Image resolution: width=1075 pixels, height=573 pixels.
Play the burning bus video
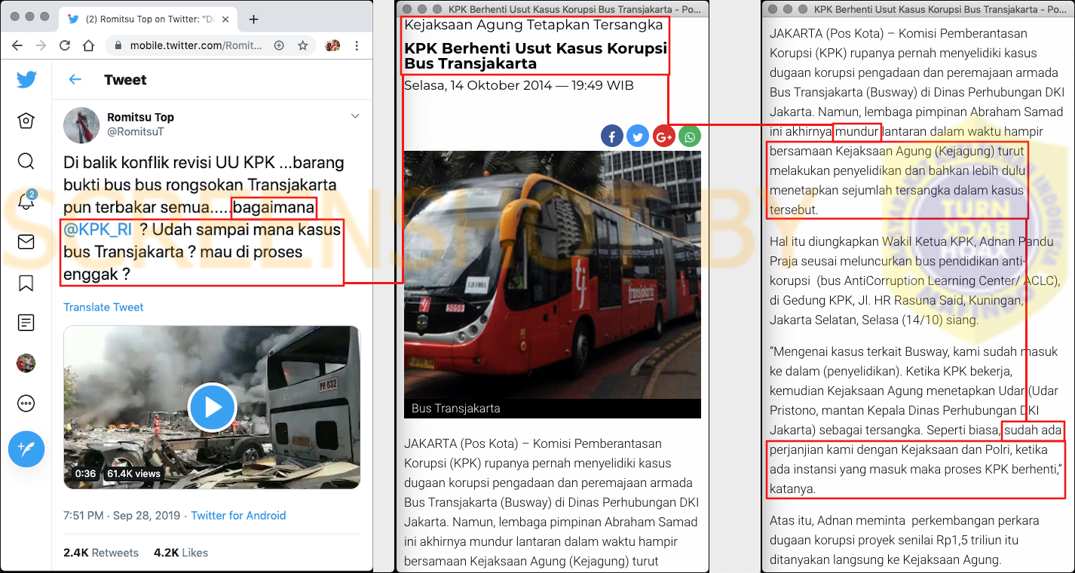212,407
